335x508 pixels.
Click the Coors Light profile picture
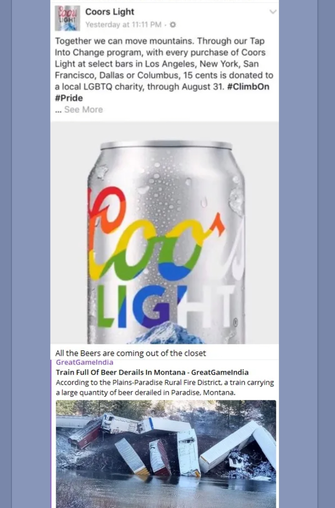67,18
